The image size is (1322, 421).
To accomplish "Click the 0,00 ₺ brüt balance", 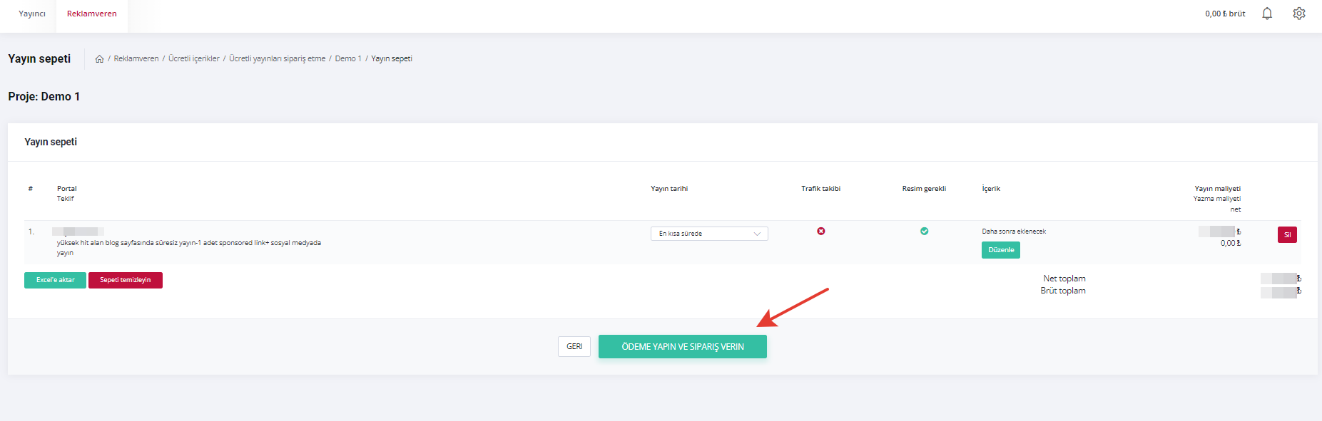I will pos(1224,14).
